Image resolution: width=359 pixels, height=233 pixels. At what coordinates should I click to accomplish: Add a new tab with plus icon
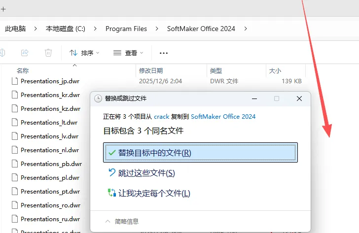(3, 9)
